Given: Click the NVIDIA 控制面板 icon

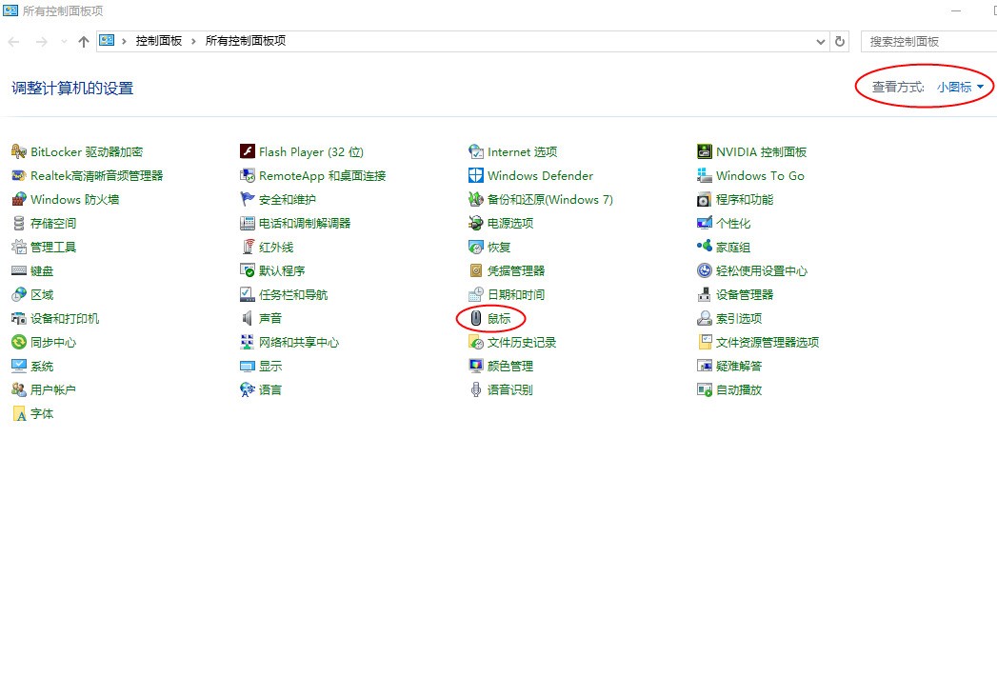Looking at the screenshot, I should coord(705,152).
